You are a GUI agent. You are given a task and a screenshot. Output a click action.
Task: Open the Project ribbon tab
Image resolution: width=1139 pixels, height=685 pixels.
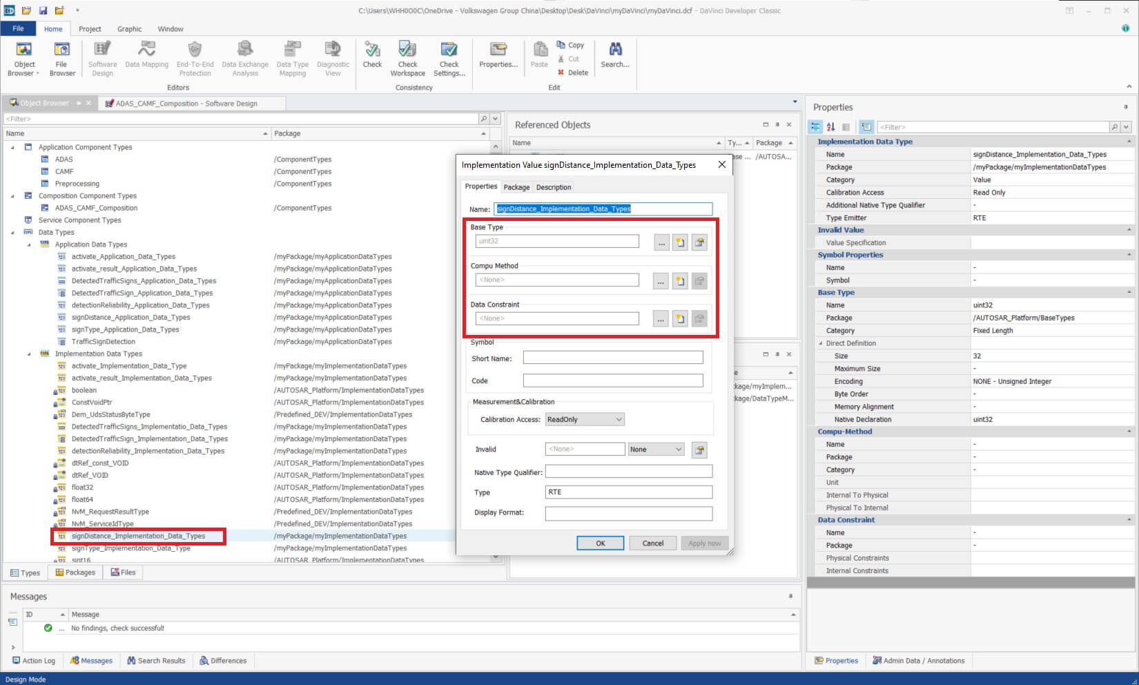point(90,29)
